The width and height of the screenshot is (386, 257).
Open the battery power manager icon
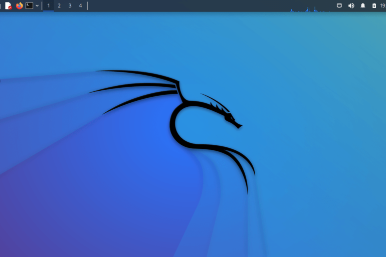pyautogui.click(x=374, y=6)
